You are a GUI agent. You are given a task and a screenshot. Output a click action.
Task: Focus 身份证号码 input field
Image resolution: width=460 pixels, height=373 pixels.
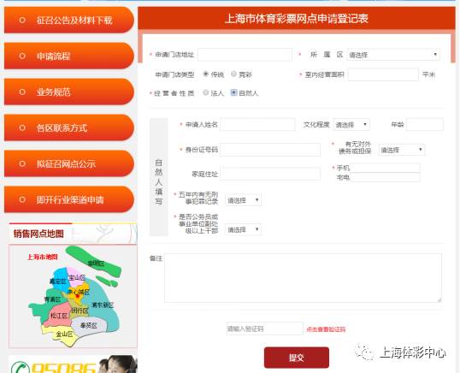(x=270, y=150)
